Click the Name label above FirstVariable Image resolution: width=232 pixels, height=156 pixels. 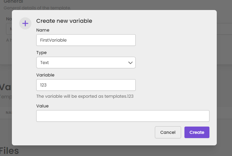pos(43,30)
